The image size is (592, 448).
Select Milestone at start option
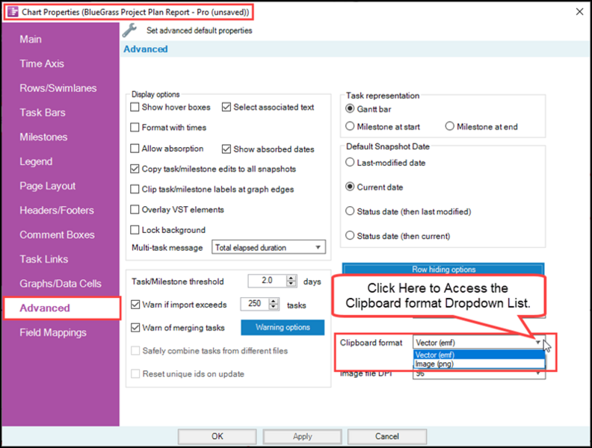pyautogui.click(x=350, y=126)
